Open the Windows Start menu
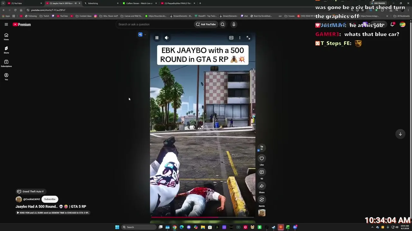The height and width of the screenshot is (231, 412). point(117,227)
